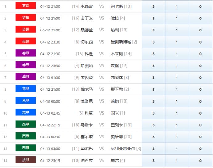Pick 1 for 诺丁汉 vs 维拉 match

pyautogui.click(x=177, y=18)
